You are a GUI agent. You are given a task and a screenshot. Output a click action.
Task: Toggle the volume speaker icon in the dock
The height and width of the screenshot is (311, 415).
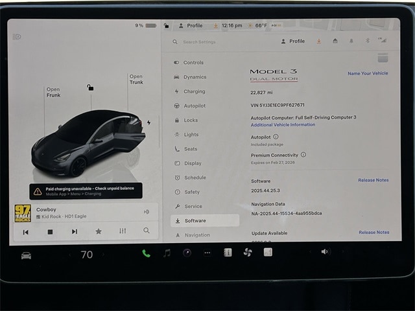[x=325, y=251]
